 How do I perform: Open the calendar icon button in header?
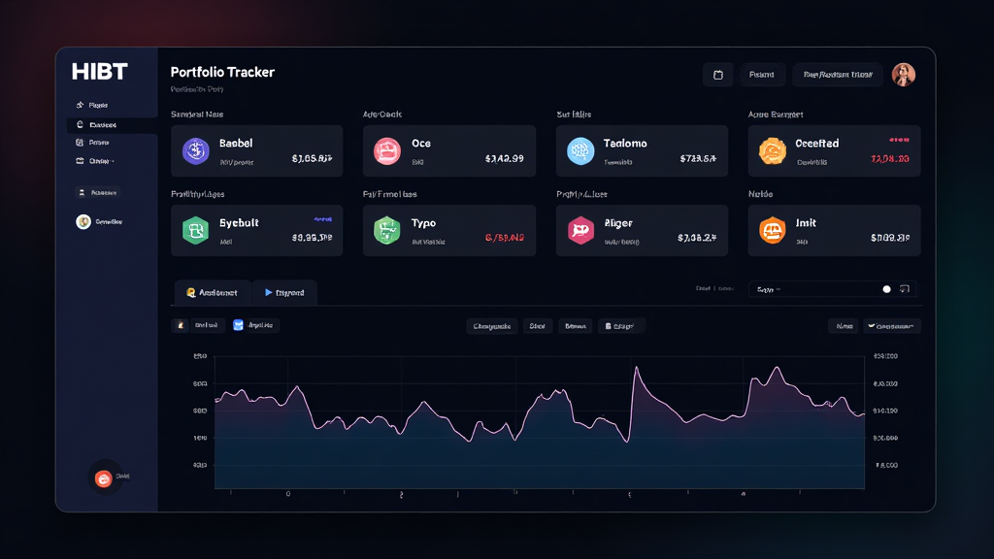717,75
